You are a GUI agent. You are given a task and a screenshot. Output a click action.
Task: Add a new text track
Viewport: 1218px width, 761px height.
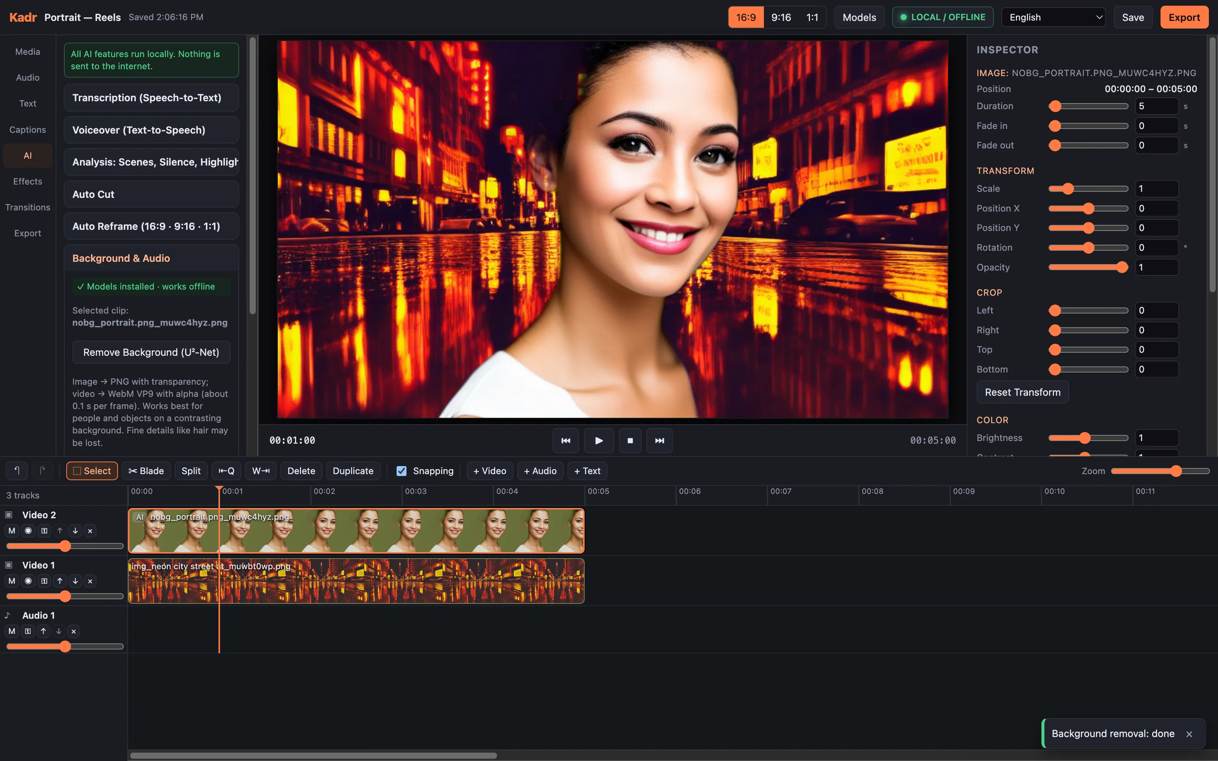coord(587,471)
